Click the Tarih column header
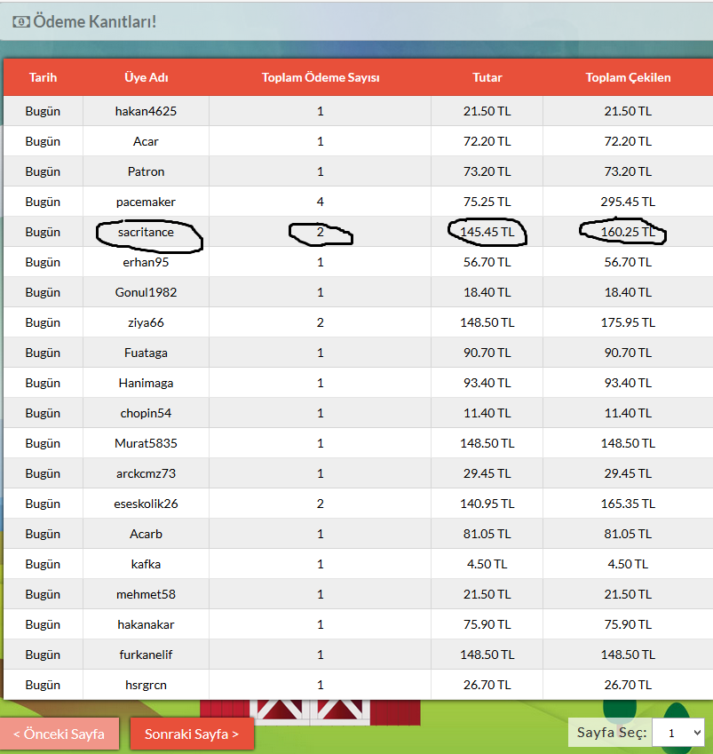 43,77
